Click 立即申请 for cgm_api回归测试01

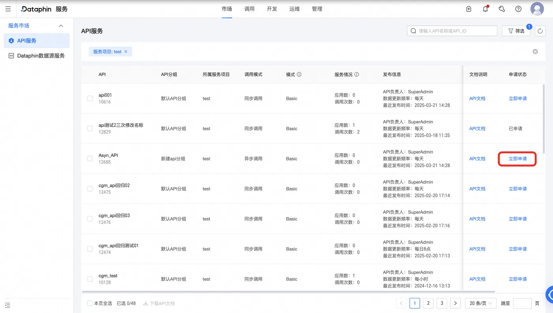click(517, 249)
